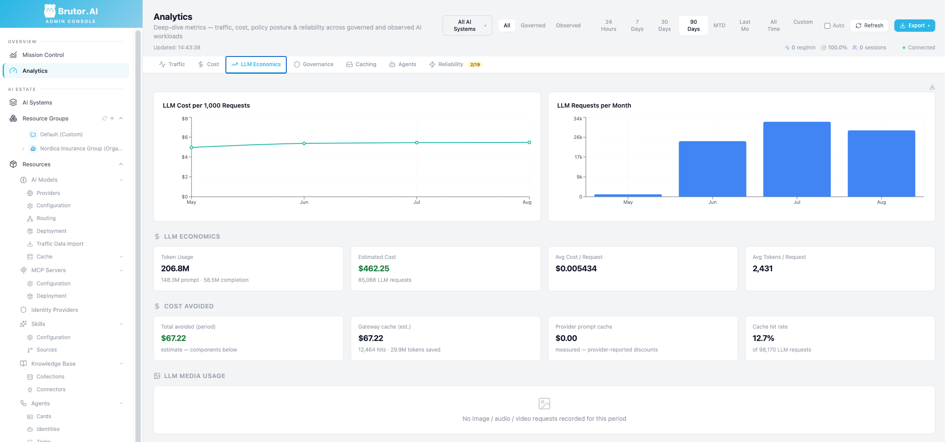Collapse the Resources section chevron
This screenshot has height=442, width=945.
[x=121, y=164]
